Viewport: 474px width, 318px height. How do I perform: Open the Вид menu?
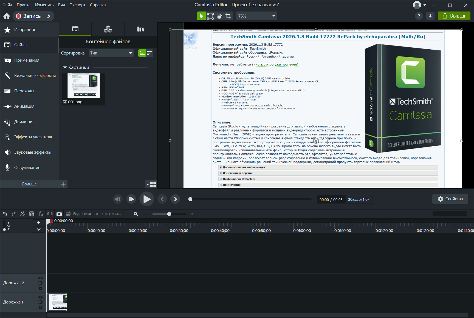(x=62, y=5)
